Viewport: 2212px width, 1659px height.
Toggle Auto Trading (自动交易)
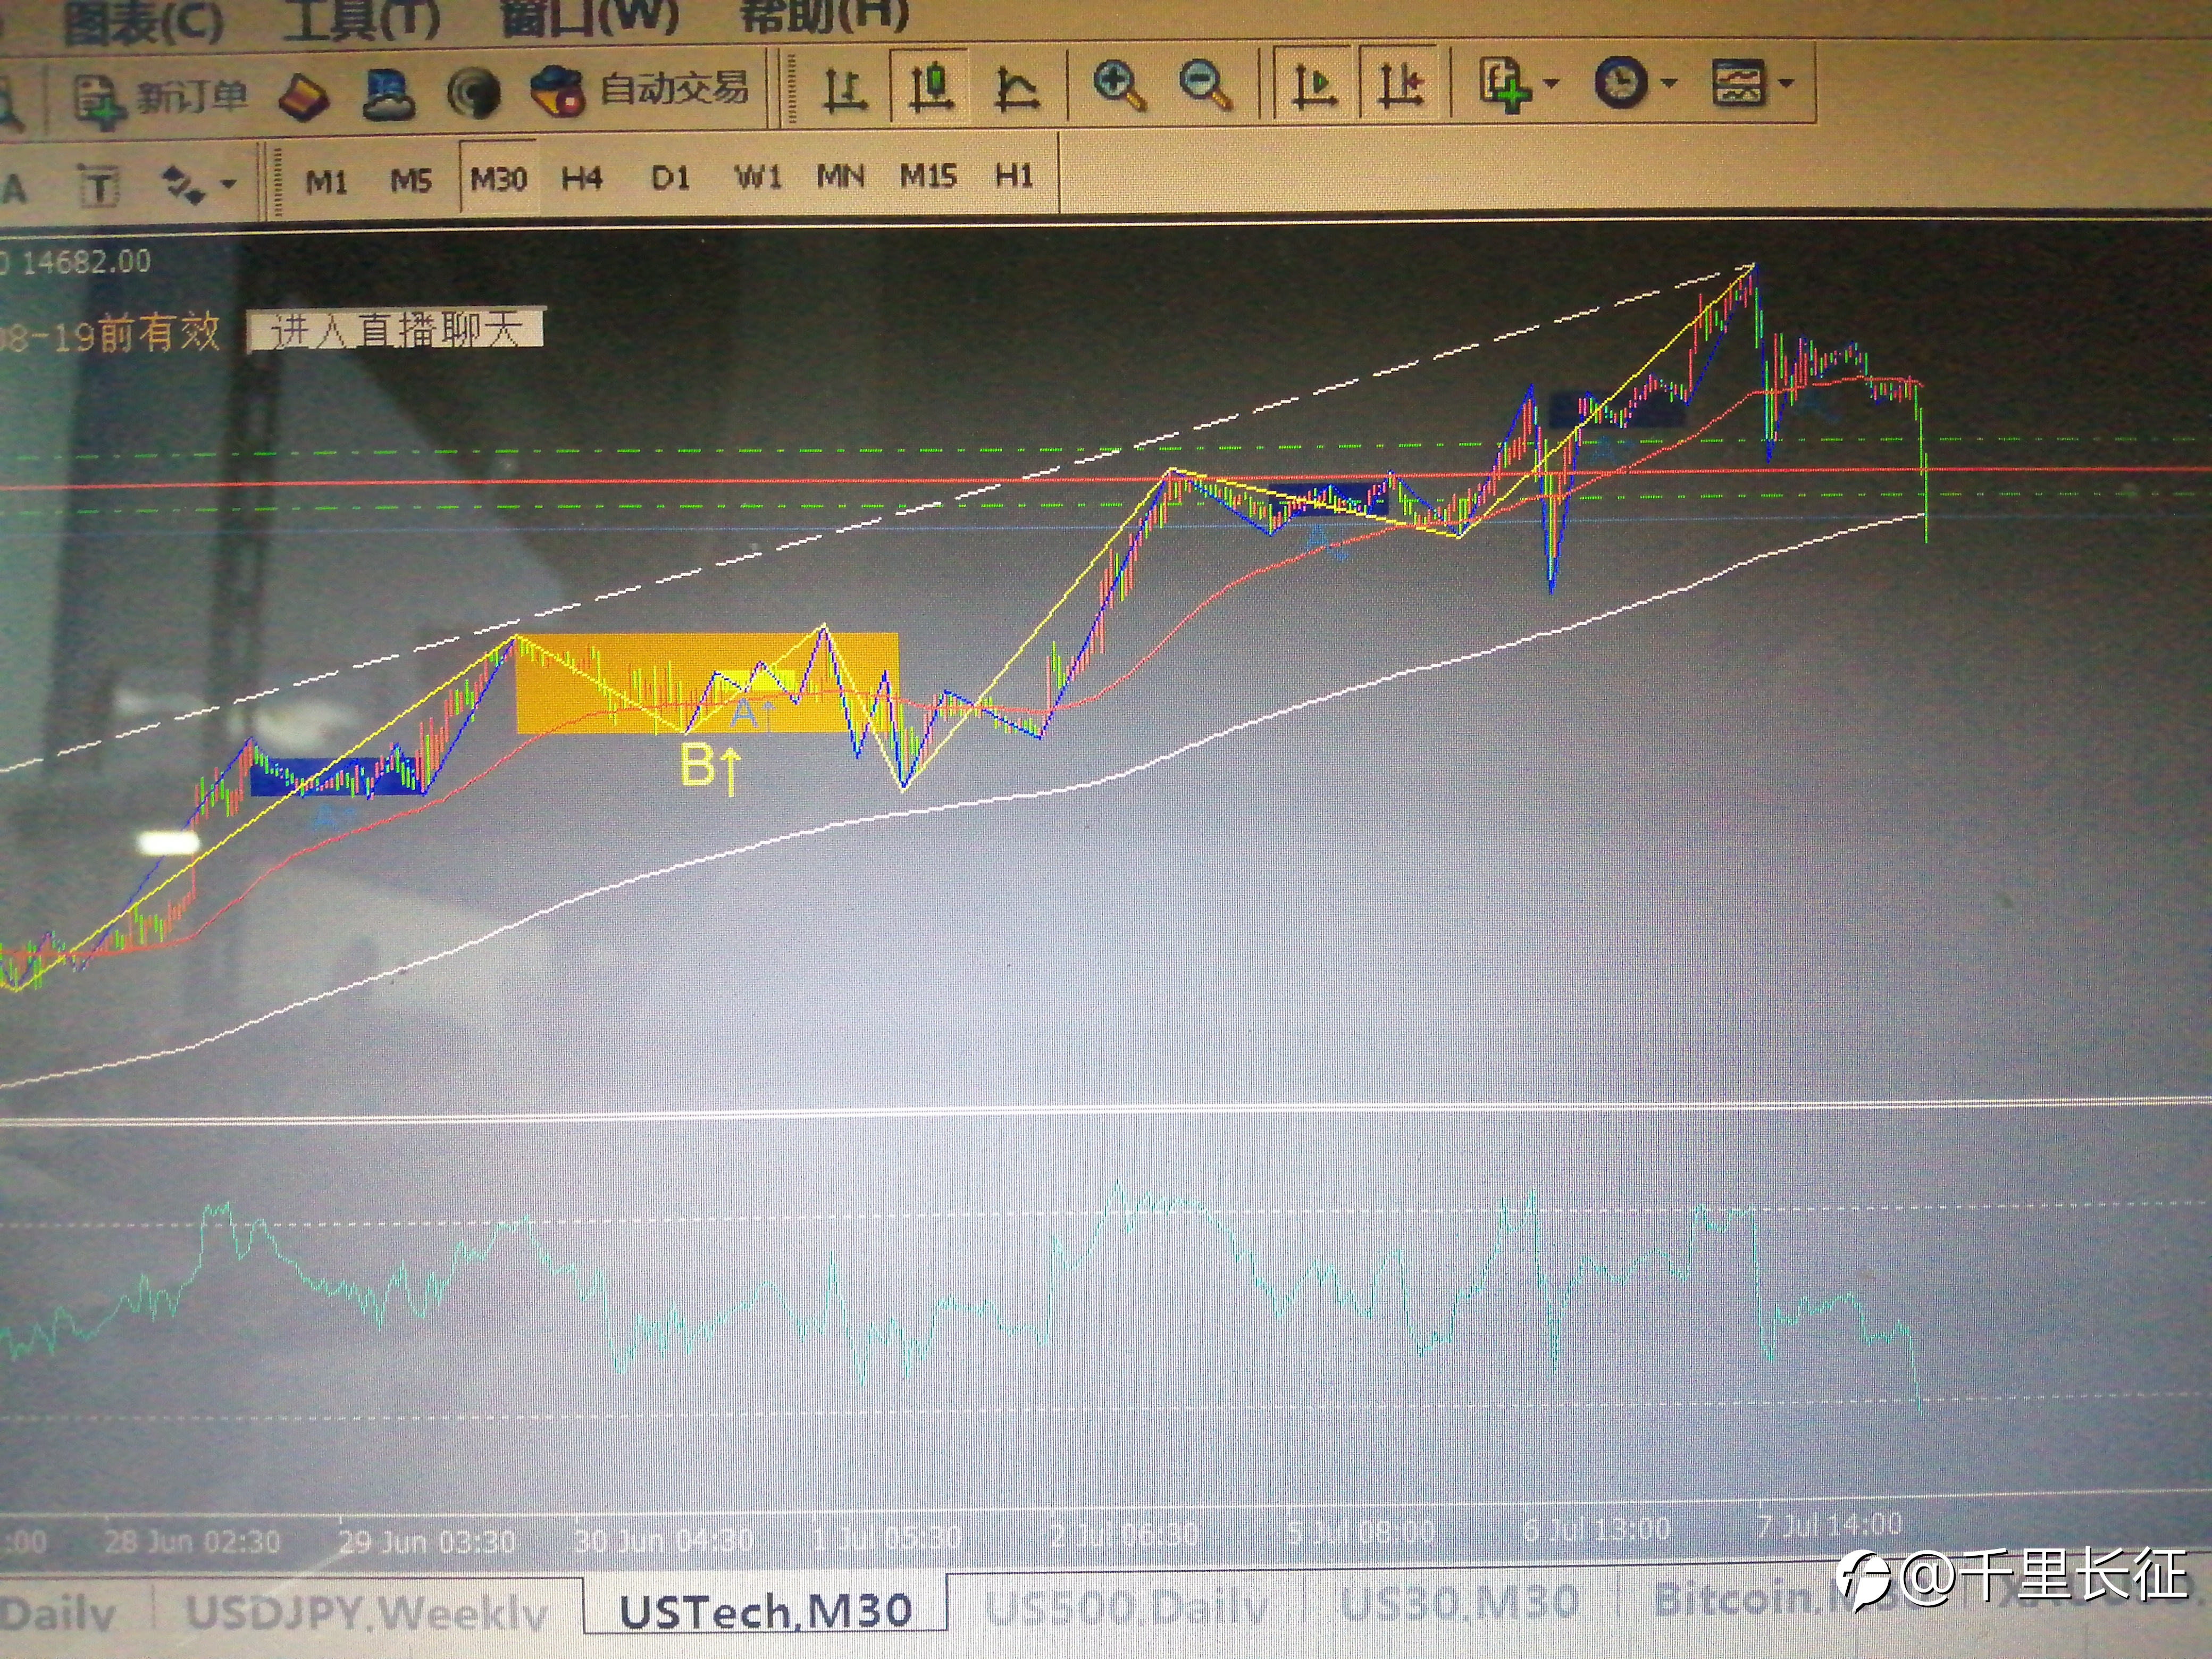click(640, 90)
